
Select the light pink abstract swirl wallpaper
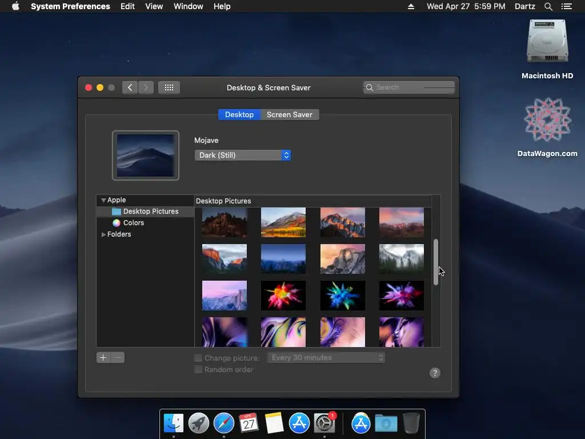click(x=343, y=332)
